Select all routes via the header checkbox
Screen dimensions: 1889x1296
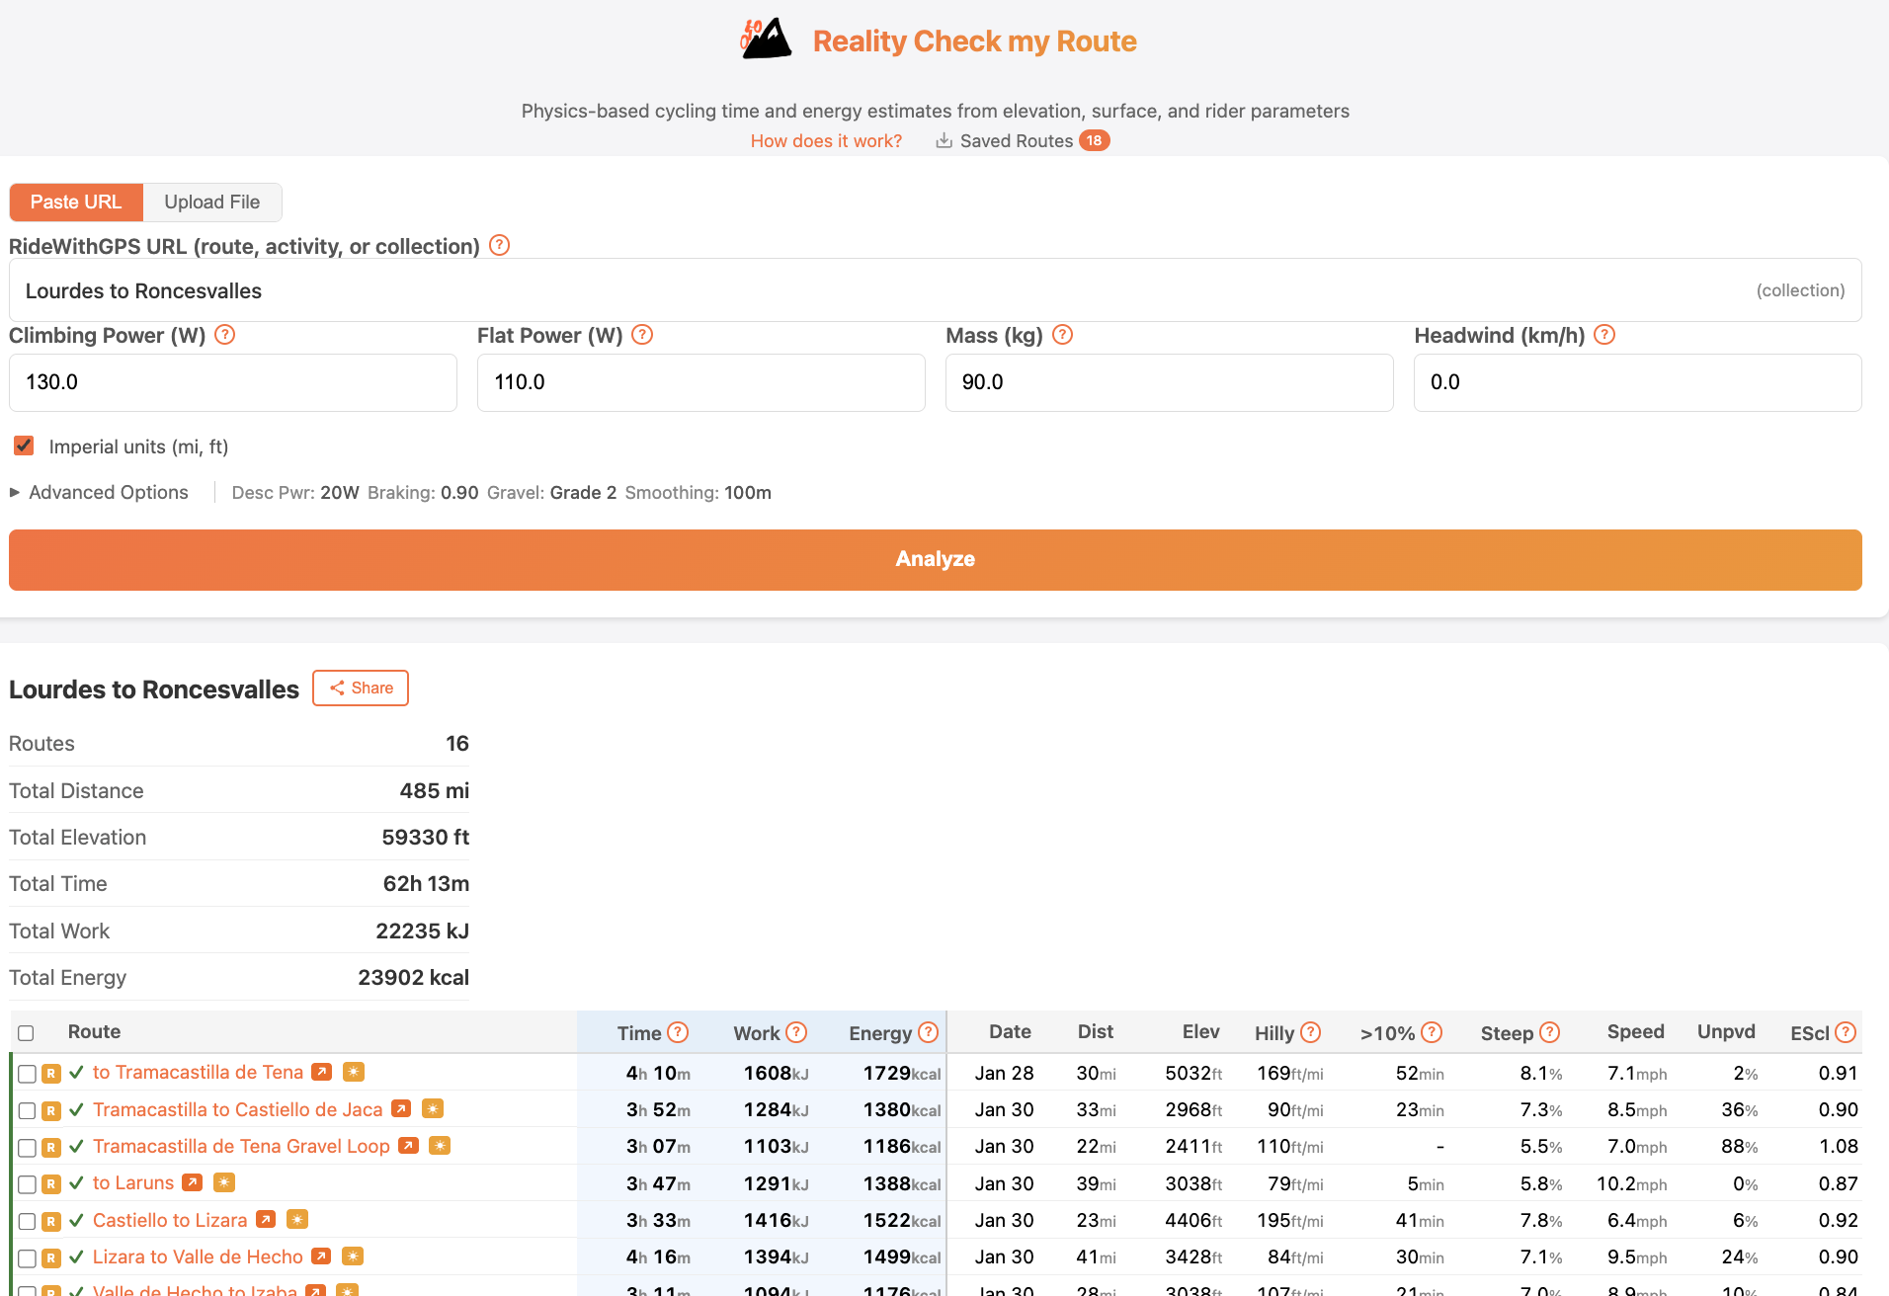coord(26,1032)
